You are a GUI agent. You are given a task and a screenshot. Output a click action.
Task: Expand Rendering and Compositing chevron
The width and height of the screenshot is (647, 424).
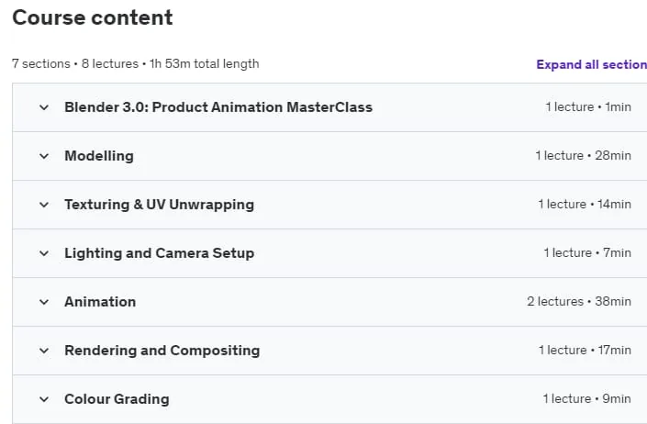[44, 351]
